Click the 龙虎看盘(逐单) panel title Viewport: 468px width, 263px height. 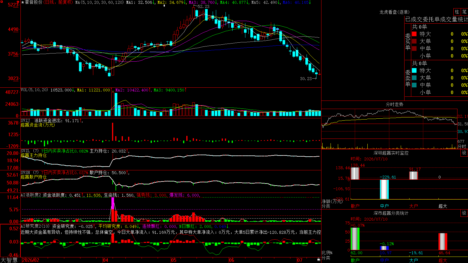tap(394, 12)
